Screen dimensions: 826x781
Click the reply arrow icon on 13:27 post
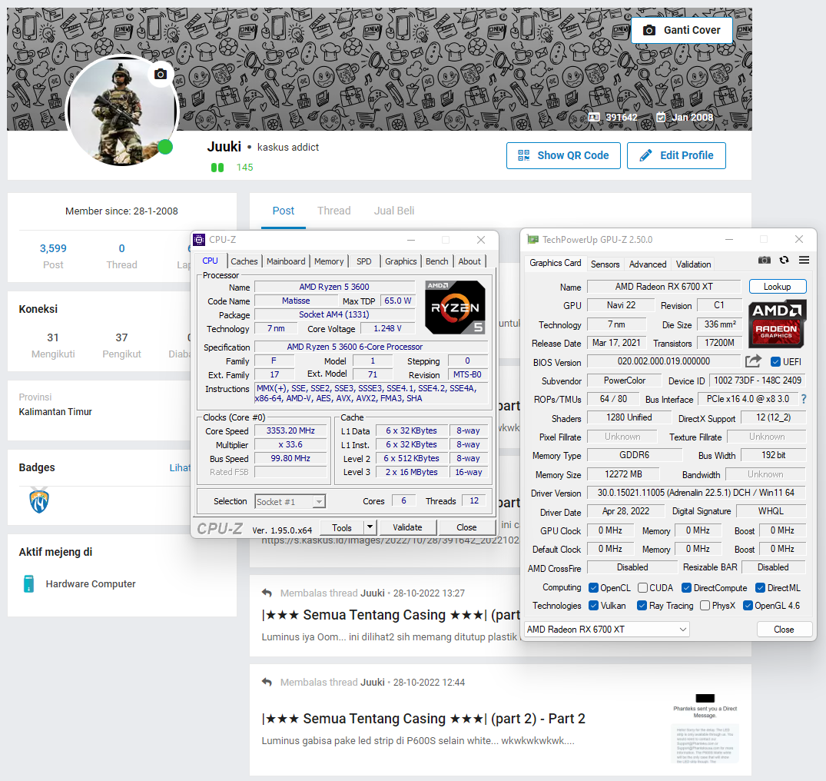[x=267, y=593]
